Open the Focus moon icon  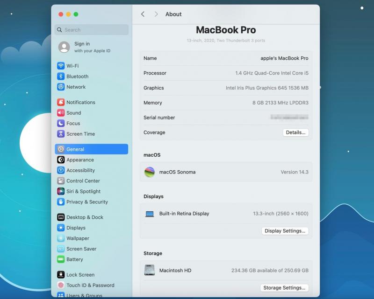click(61, 123)
